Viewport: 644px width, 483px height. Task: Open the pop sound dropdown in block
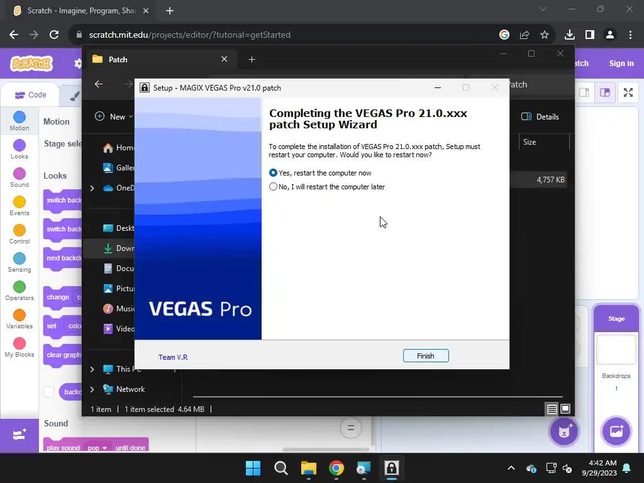[x=97, y=448]
